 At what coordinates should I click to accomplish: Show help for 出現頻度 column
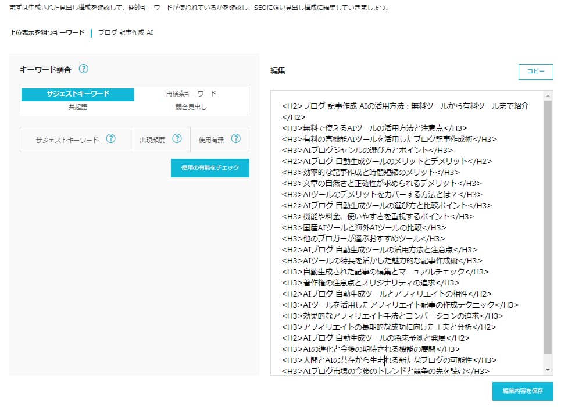pyautogui.click(x=177, y=138)
